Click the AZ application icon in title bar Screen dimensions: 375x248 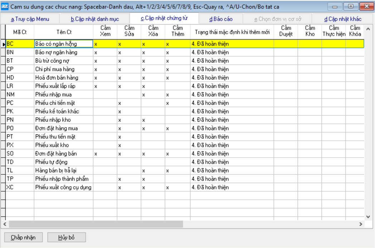click(5, 7)
